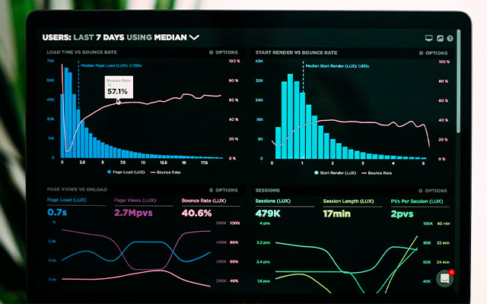Click the share dashboard icon
Screen dimensions: 487x304
click(440, 39)
